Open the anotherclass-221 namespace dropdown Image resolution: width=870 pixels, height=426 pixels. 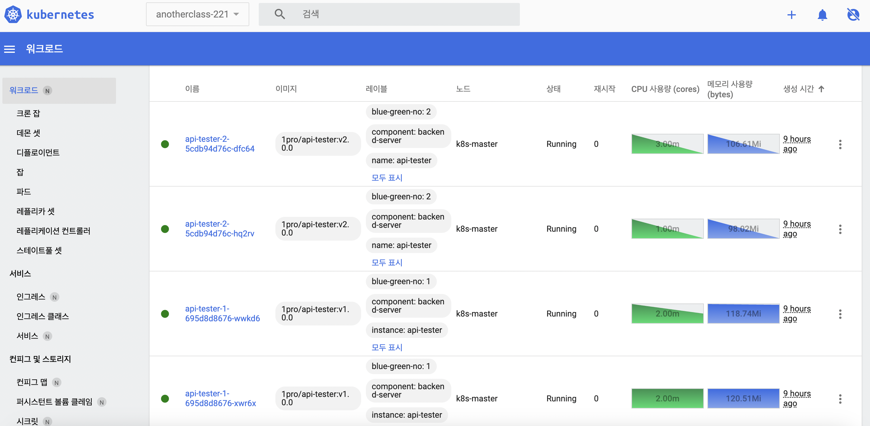[197, 14]
